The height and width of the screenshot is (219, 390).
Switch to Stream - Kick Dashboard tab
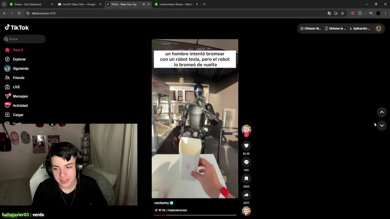pos(28,4)
